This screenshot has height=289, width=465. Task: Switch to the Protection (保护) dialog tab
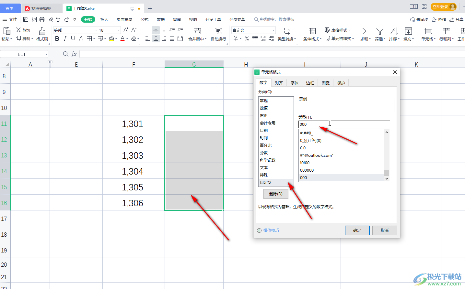[341, 83]
